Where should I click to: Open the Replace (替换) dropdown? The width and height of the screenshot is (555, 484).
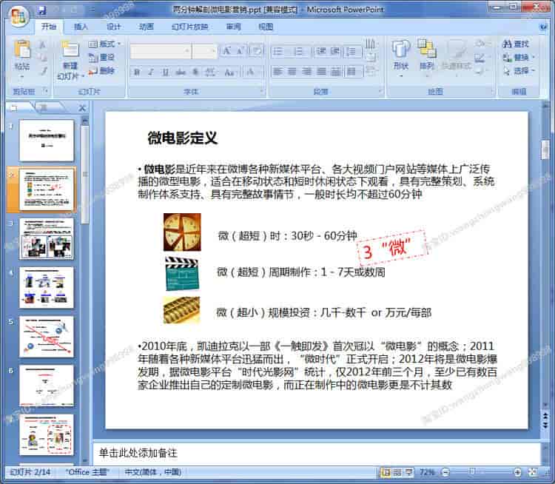click(518, 58)
